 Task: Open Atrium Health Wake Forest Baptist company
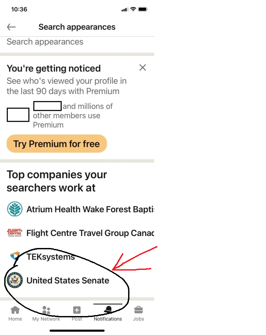pos(90,209)
